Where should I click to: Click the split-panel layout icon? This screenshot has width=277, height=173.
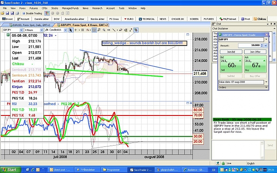(x=94, y=30)
